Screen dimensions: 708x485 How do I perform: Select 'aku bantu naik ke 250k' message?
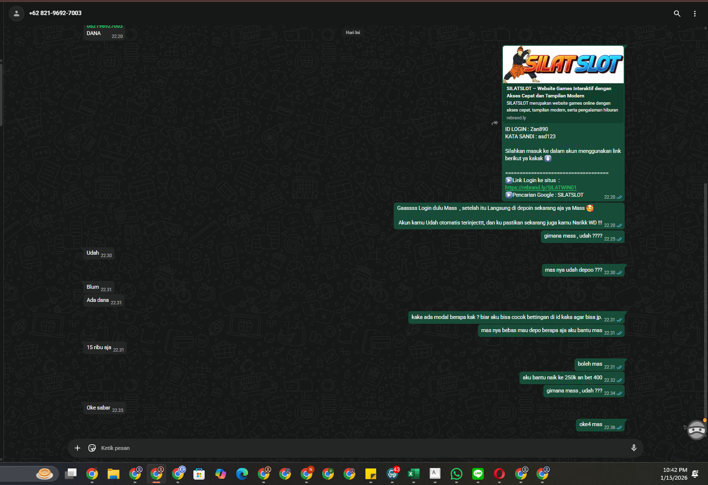click(572, 378)
